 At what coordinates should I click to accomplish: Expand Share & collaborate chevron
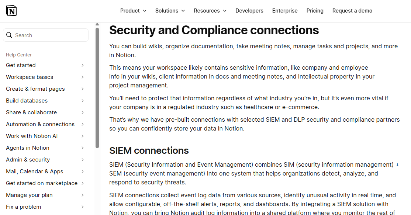(83, 112)
